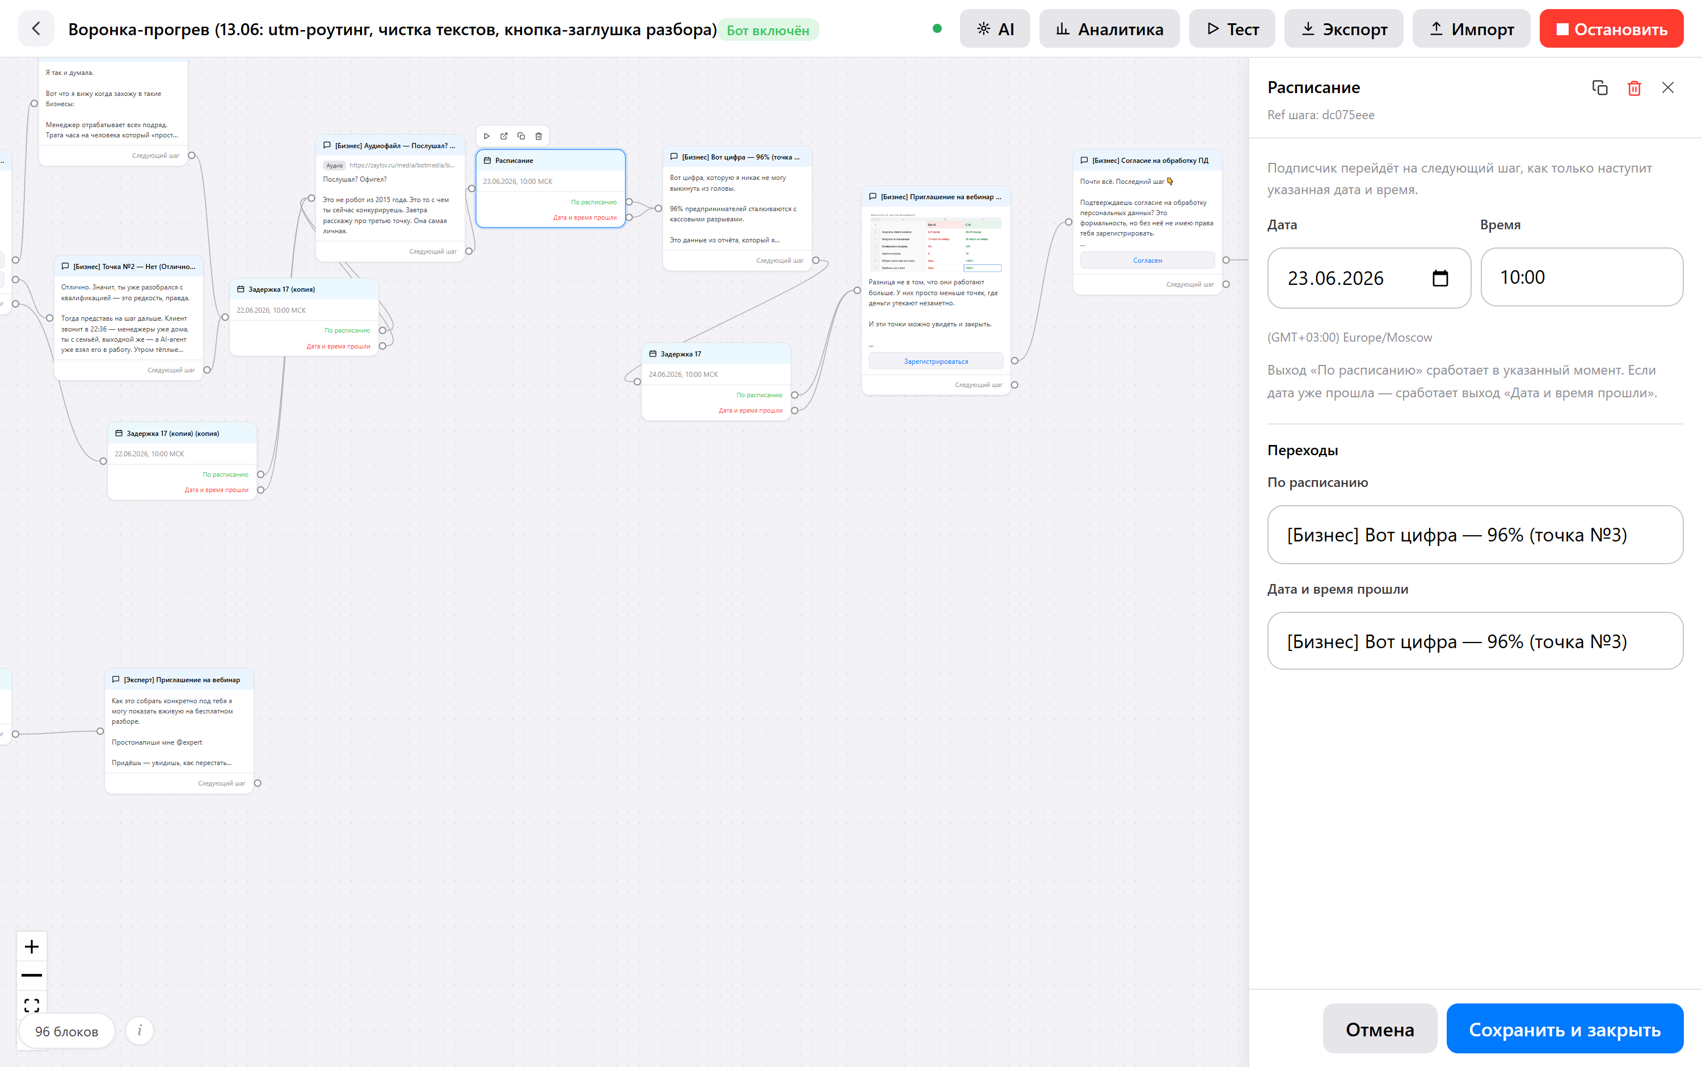
Task: Click Сохранить и закрыть
Action: 1565,1029
